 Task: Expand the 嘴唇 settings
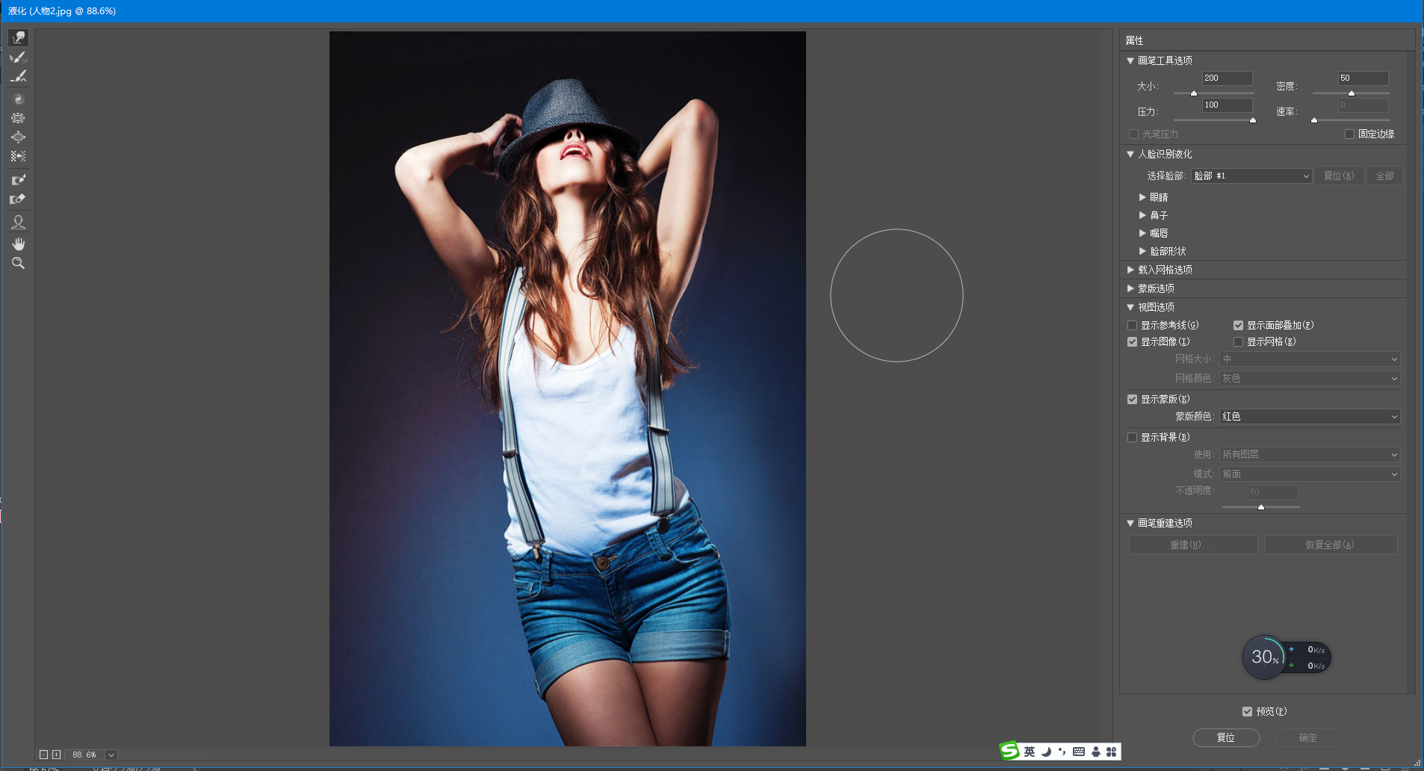[x=1142, y=233]
